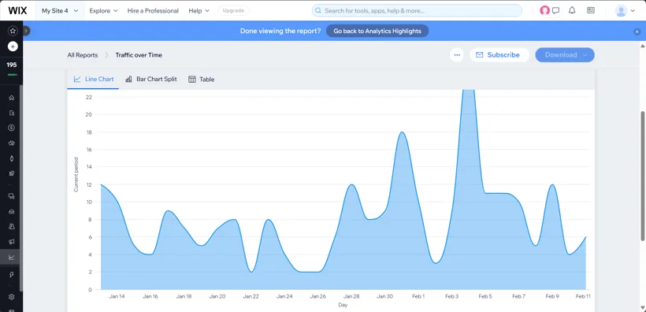Image resolution: width=646 pixels, height=312 pixels.
Task: Click the Feb 5 axis label
Action: [485, 296]
